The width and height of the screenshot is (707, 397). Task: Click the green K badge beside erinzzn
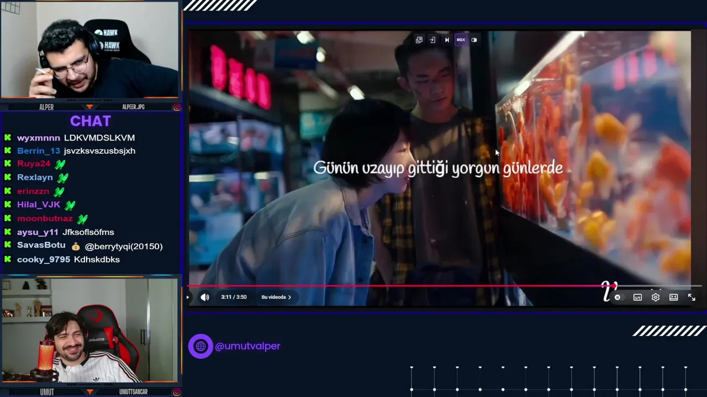tap(8, 191)
